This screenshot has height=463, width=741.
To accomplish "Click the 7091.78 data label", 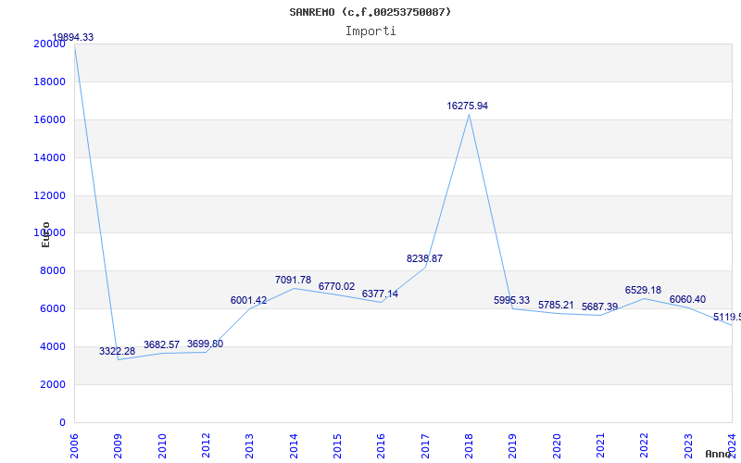I will coord(293,281).
